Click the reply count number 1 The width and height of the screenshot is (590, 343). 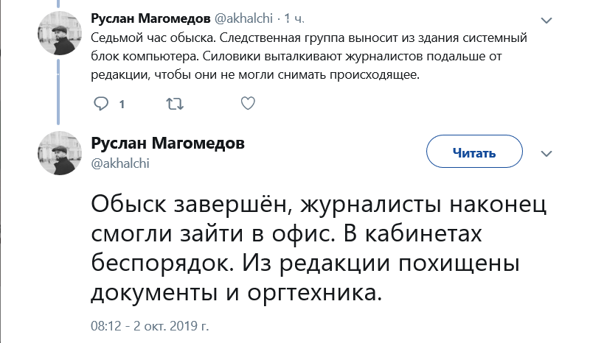coord(122,105)
